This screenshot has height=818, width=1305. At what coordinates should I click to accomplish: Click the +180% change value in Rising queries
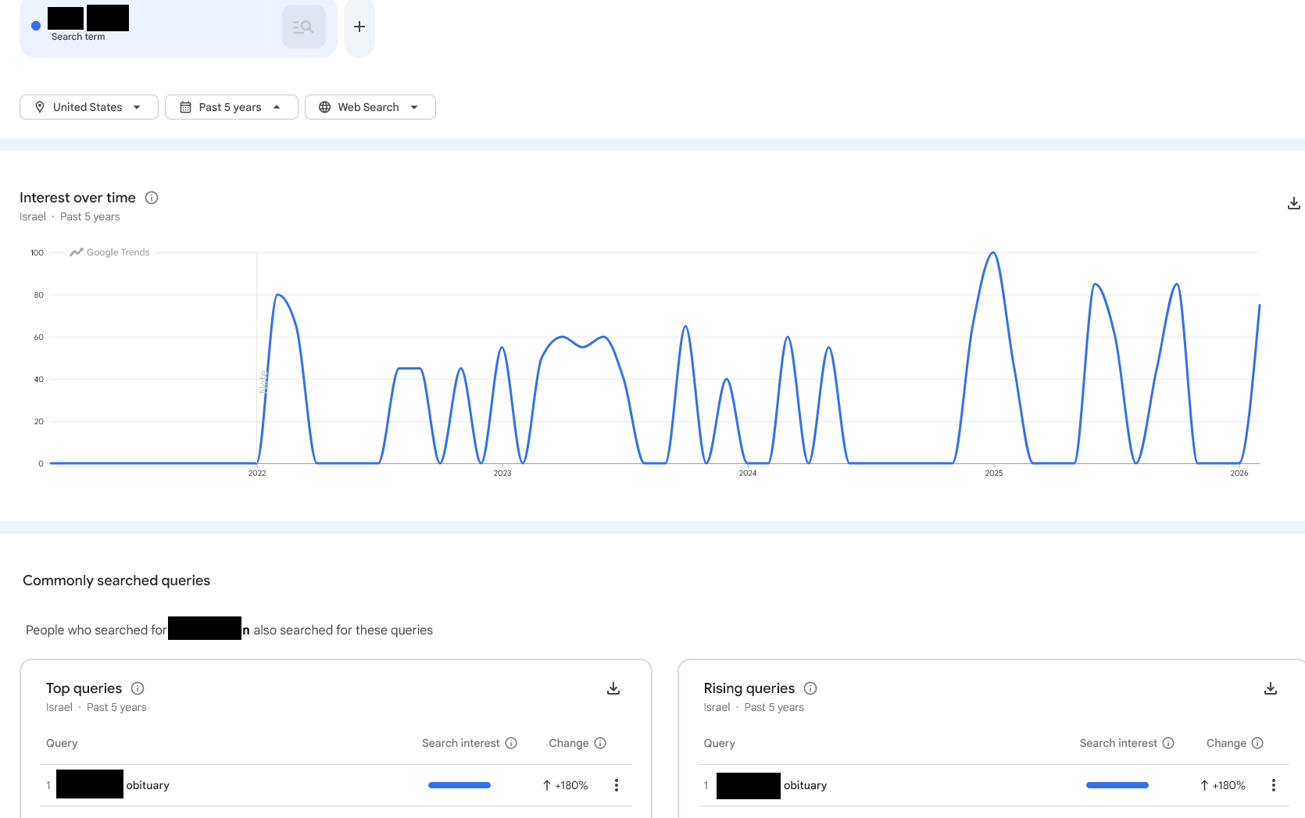(1223, 785)
